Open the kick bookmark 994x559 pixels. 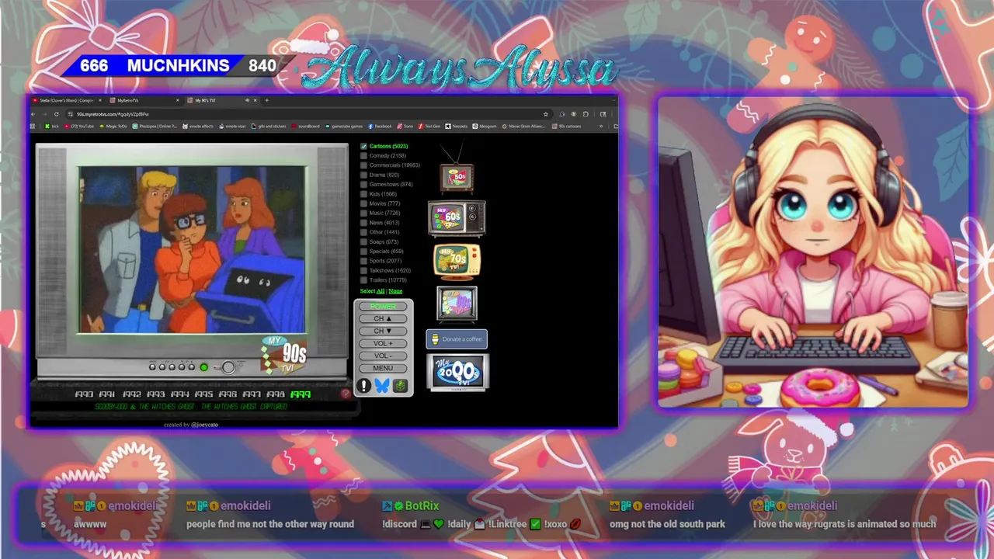pos(52,126)
